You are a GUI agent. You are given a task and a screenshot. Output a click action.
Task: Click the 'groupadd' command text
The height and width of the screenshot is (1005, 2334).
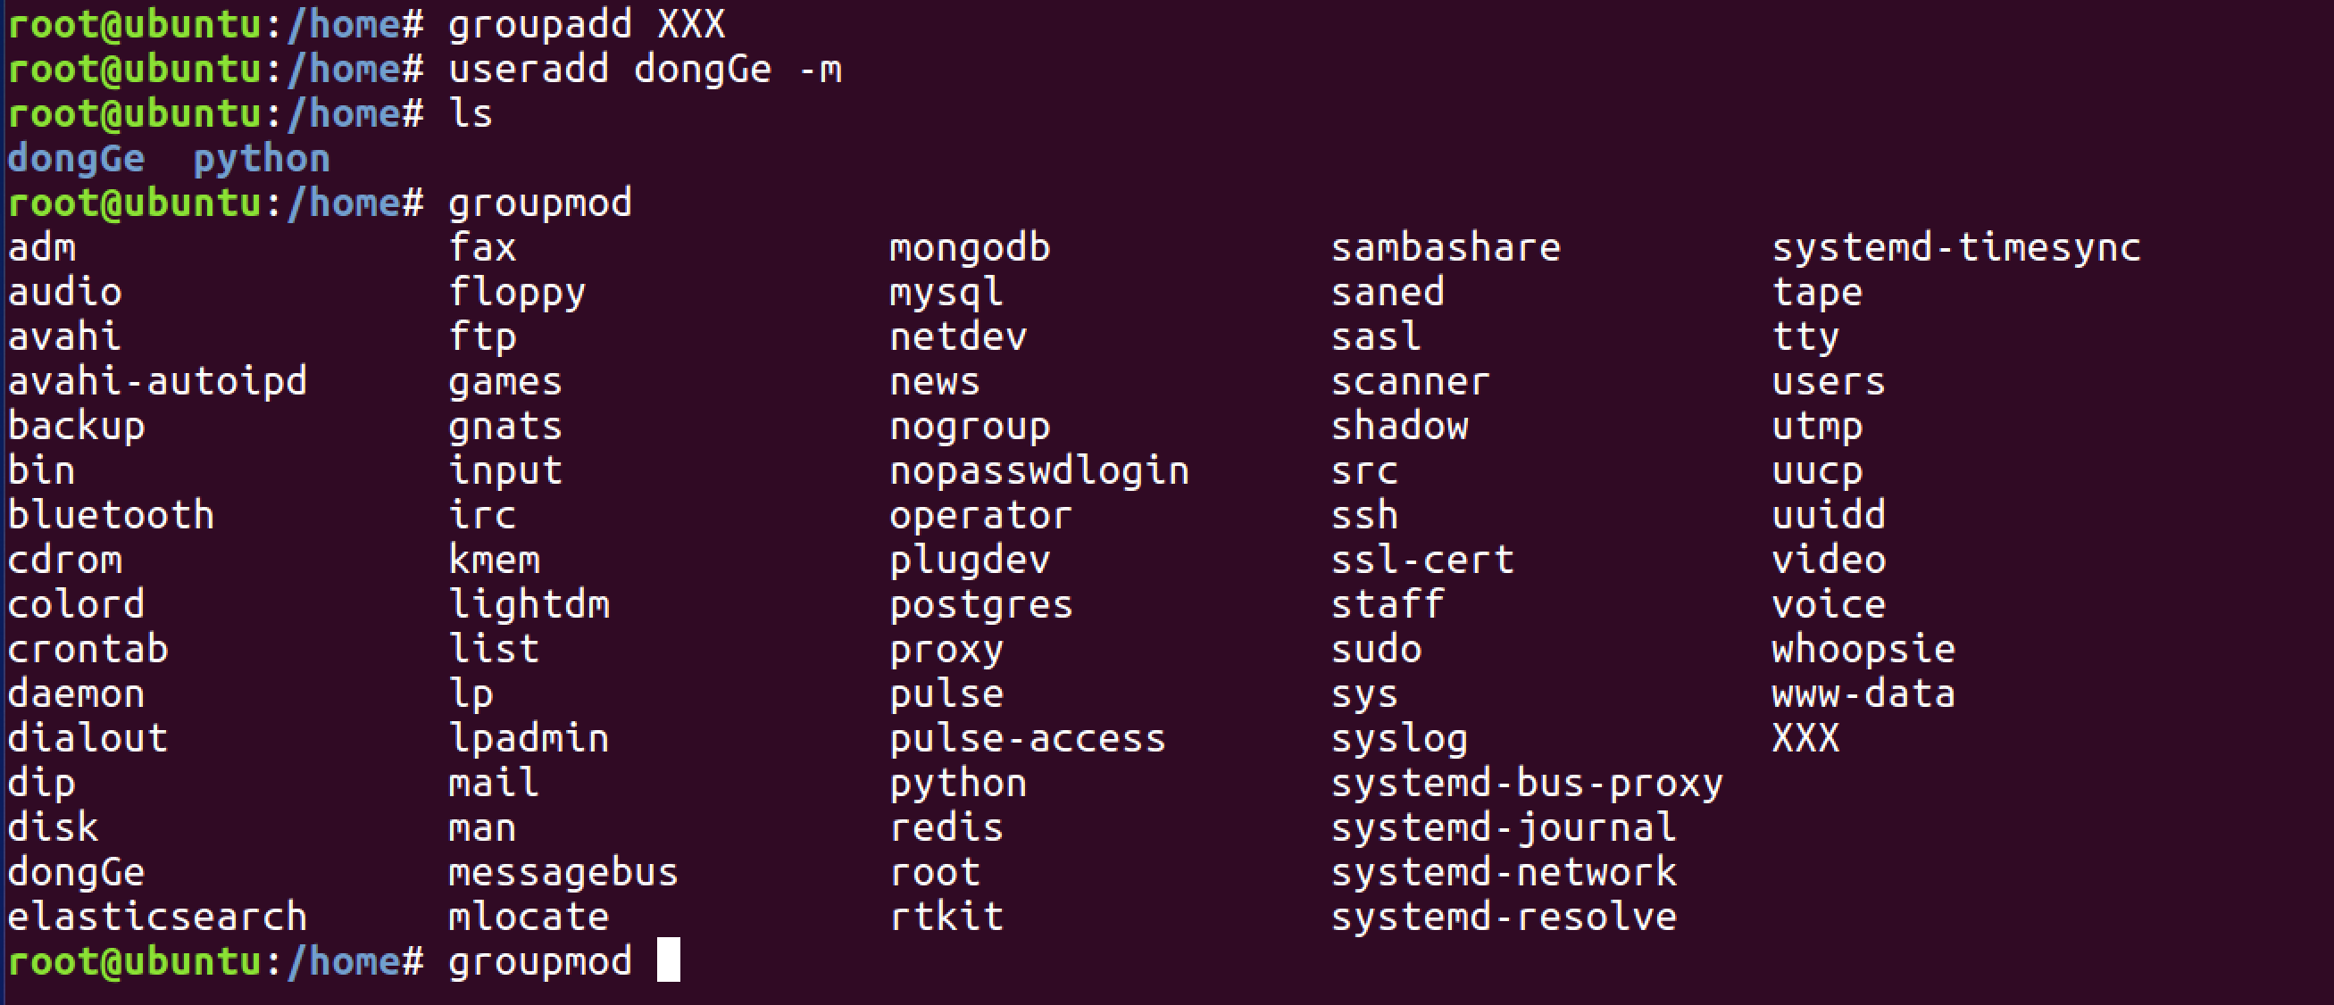coord(540,24)
